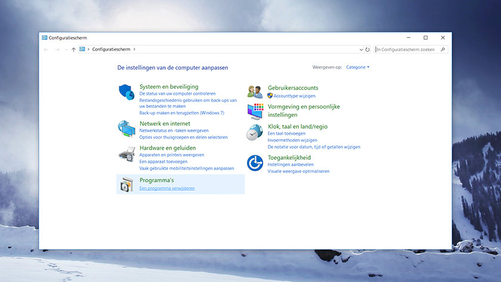Screen dimensions: 501x282
Task: Open the recent locations dropdown arrow
Action: tap(66, 49)
